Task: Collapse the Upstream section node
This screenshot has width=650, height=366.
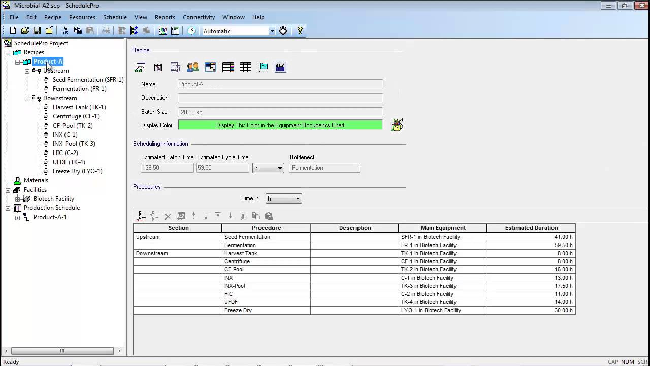Action: tap(27, 71)
